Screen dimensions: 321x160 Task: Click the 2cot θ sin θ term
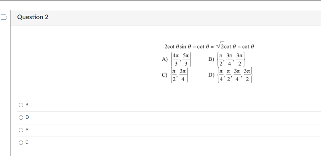pos(178,47)
